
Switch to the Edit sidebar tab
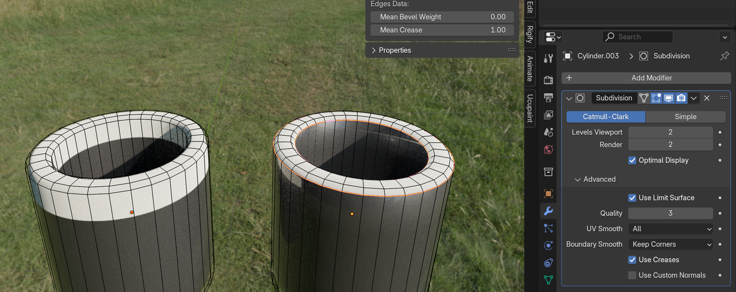[x=530, y=8]
